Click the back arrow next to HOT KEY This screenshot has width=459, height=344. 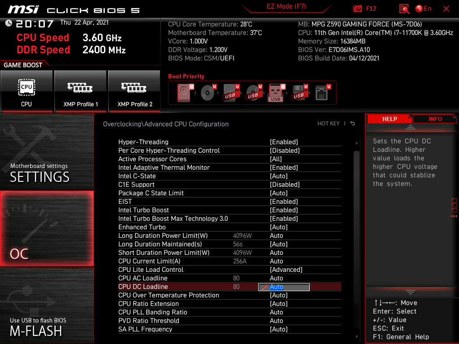[353, 124]
